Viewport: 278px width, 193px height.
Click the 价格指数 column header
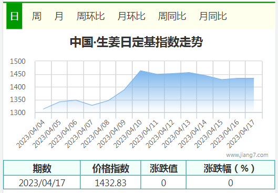point(110,168)
